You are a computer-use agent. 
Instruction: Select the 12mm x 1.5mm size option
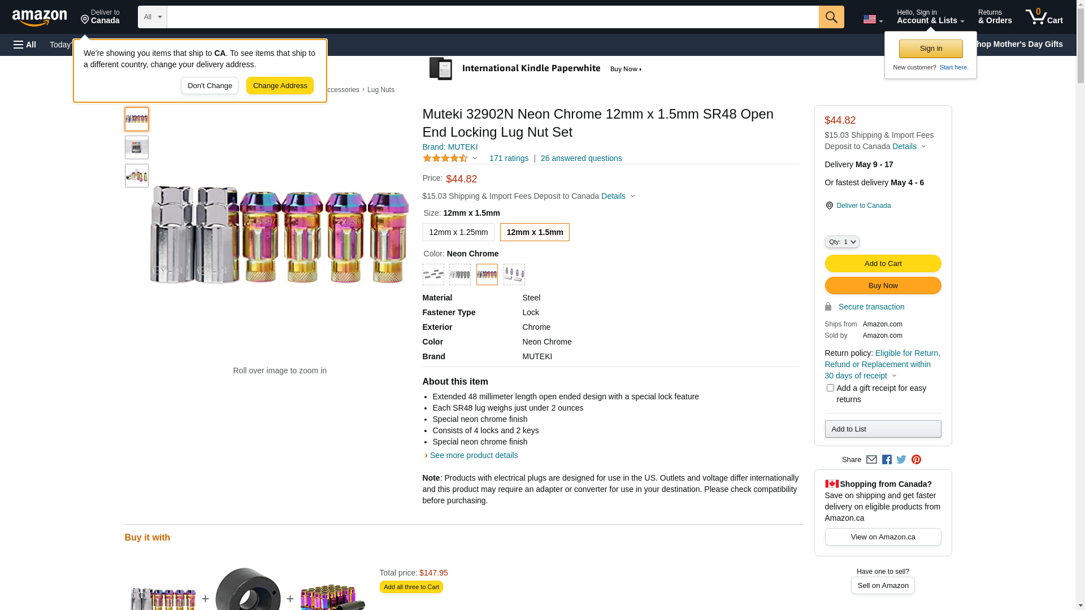[535, 232]
